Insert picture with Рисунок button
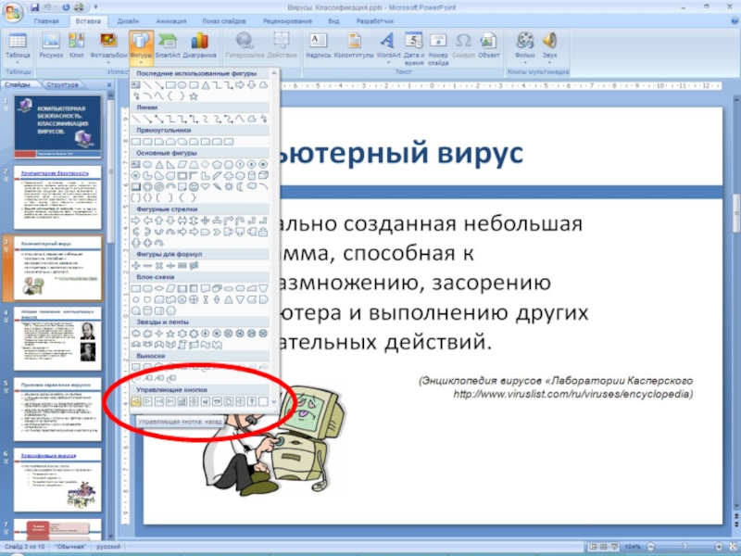The image size is (741, 556). [x=51, y=45]
